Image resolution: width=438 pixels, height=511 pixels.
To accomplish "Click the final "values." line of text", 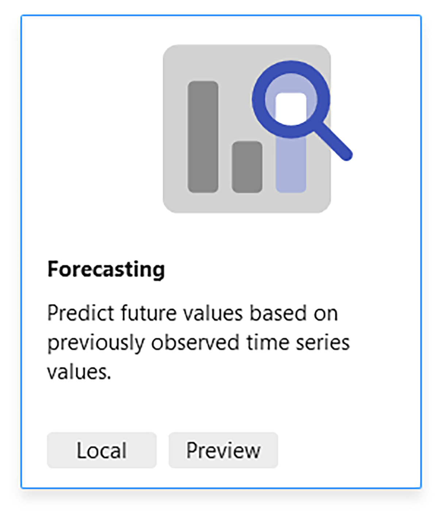I will coord(79,372).
